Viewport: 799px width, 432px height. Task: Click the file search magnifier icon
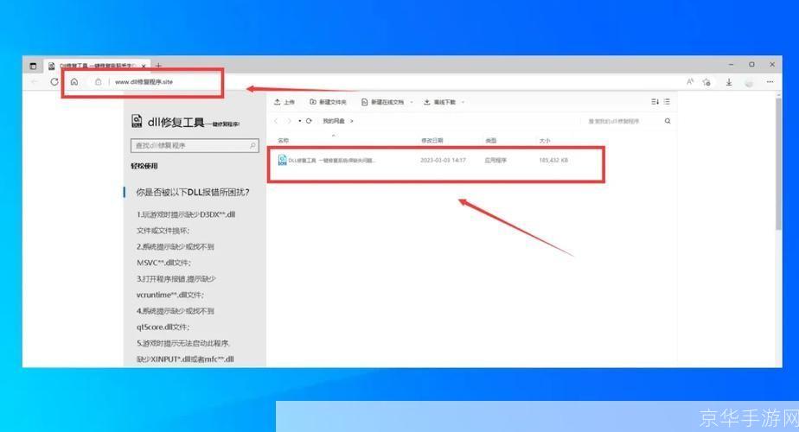(668, 121)
